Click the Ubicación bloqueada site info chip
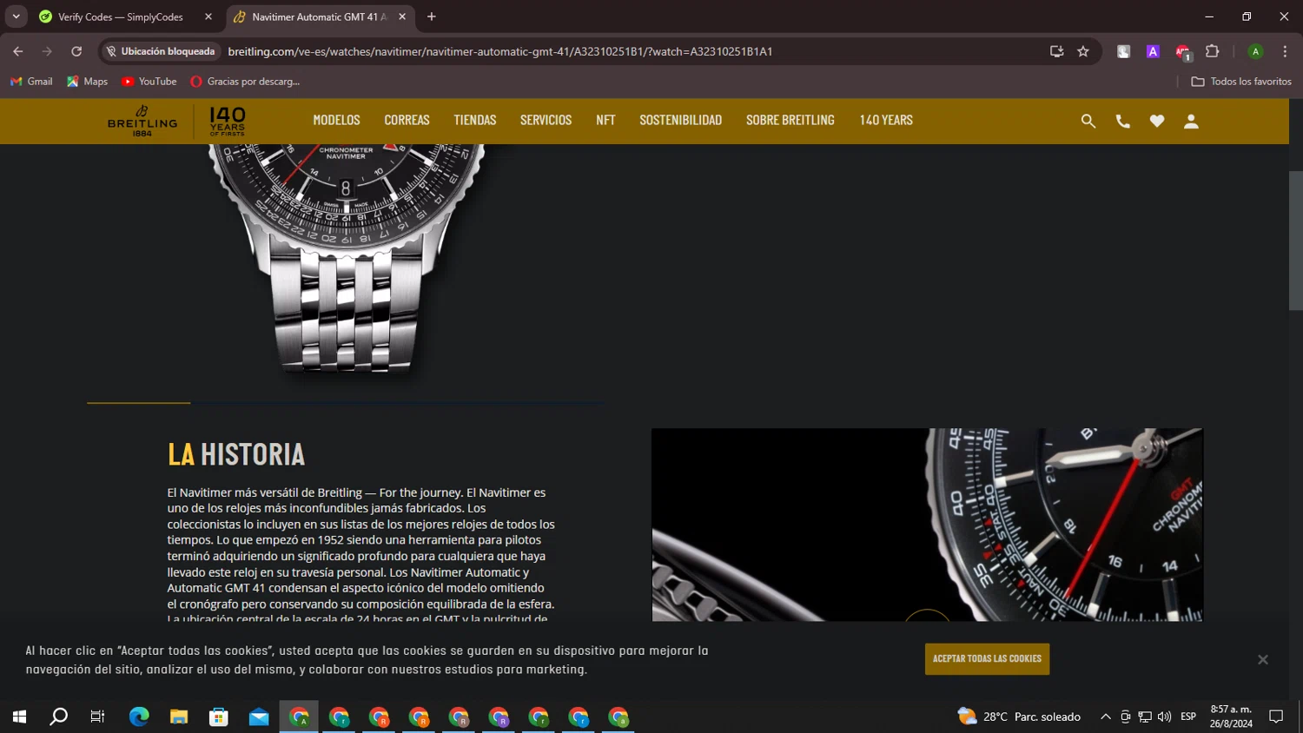Image resolution: width=1303 pixels, height=733 pixels. pos(161,51)
